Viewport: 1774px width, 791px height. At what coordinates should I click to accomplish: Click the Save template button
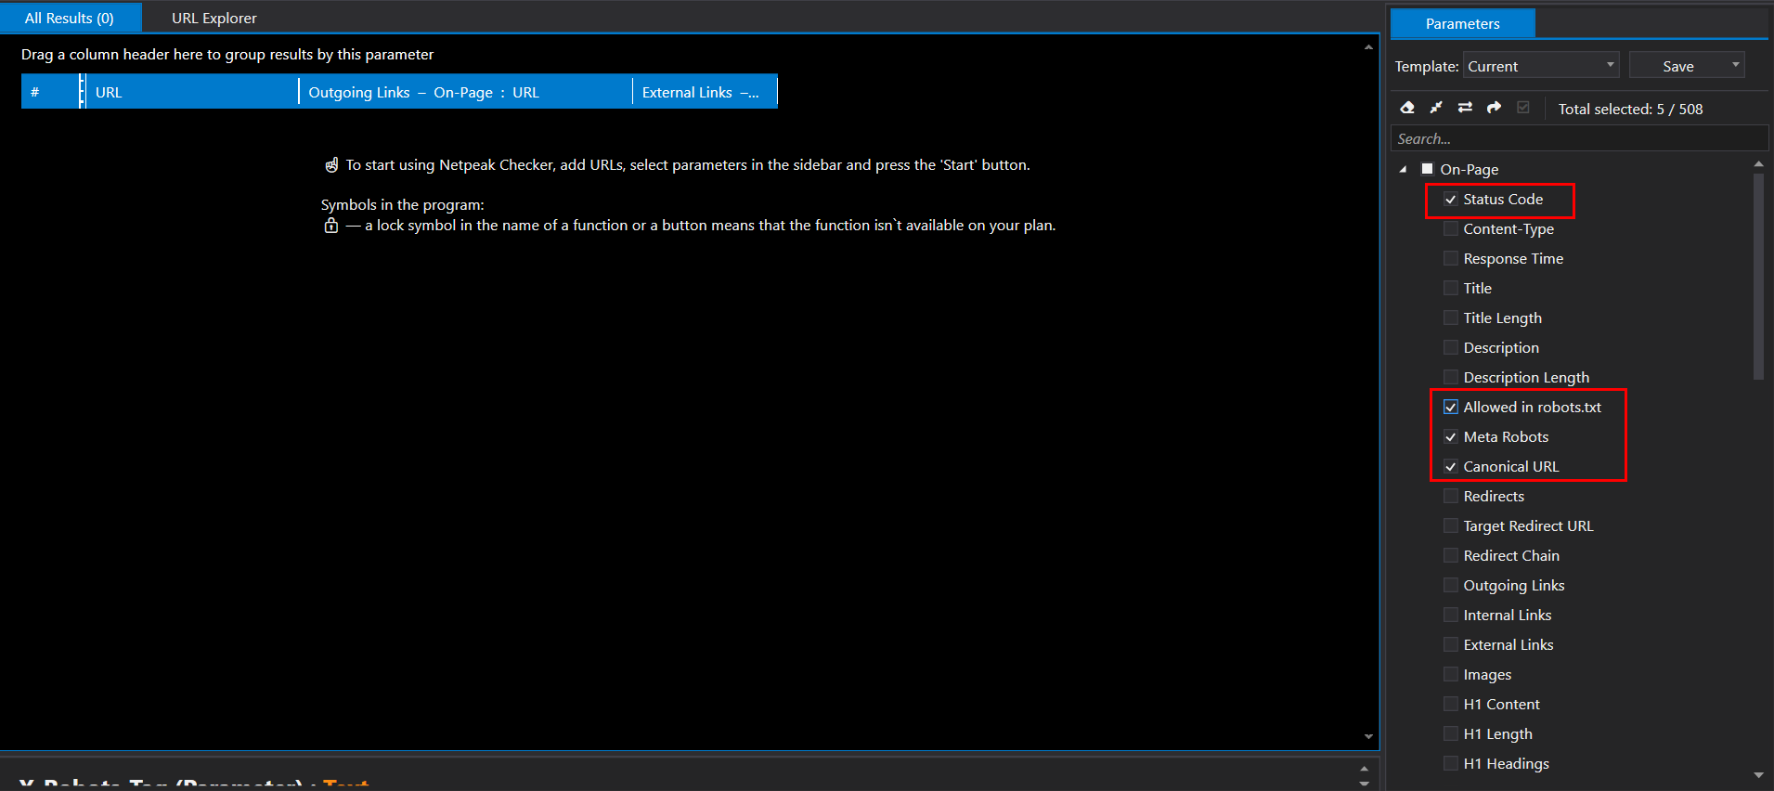pyautogui.click(x=1677, y=66)
